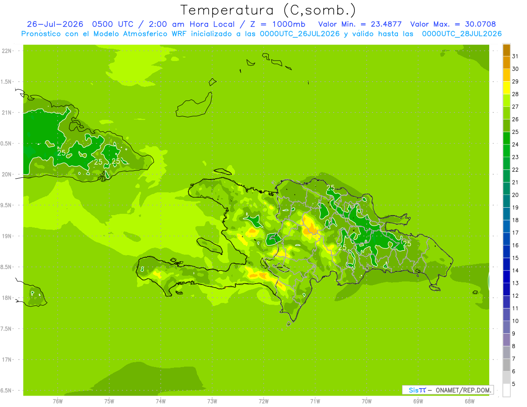This screenshot has height=407, width=527.
Task: Select the purple 9 degree legend swatch
Action: click(506, 327)
